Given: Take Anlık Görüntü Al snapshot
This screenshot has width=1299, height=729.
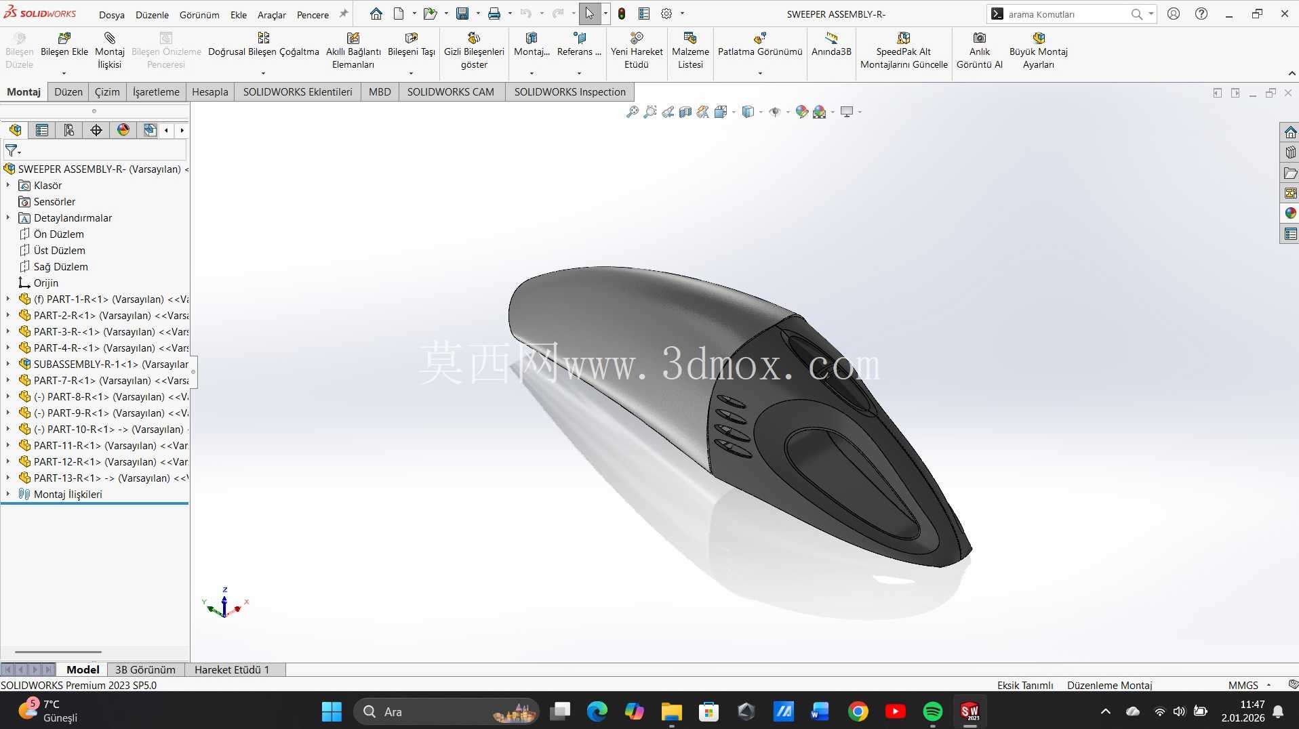Looking at the screenshot, I should pos(979,51).
